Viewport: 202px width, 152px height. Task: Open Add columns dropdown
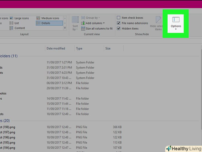(x=93, y=23)
